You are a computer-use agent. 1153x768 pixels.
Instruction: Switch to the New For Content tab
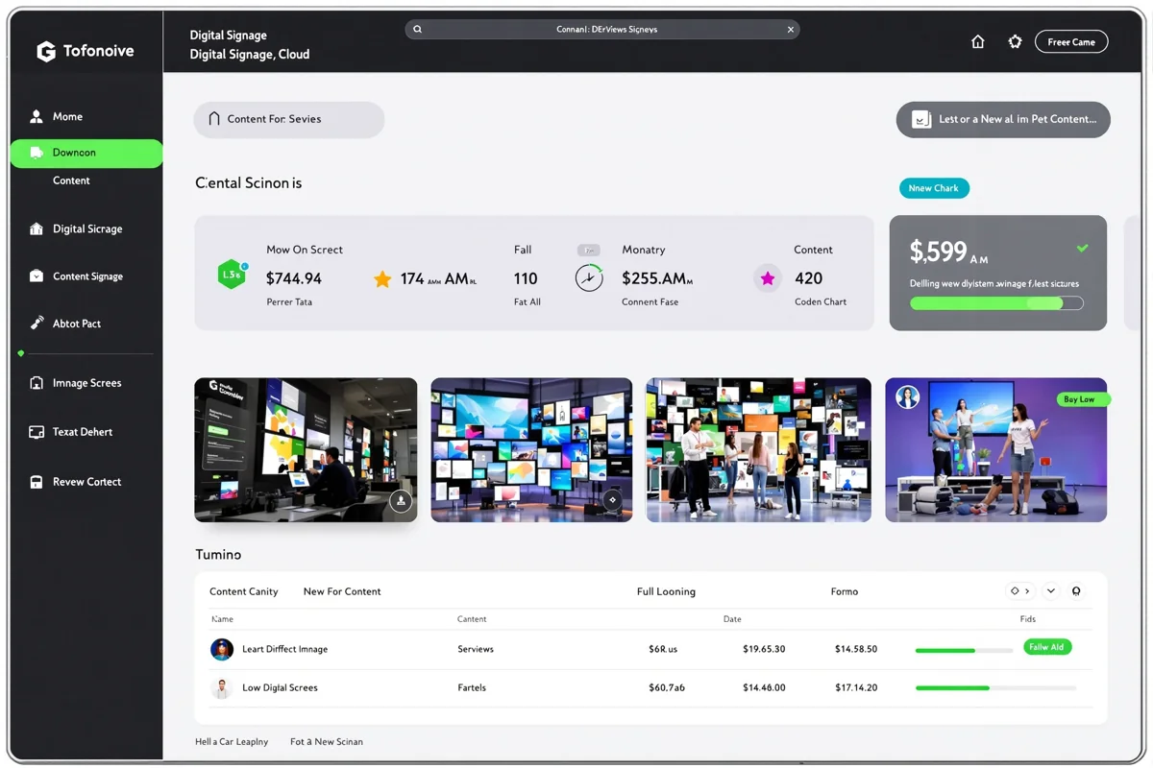pyautogui.click(x=342, y=591)
